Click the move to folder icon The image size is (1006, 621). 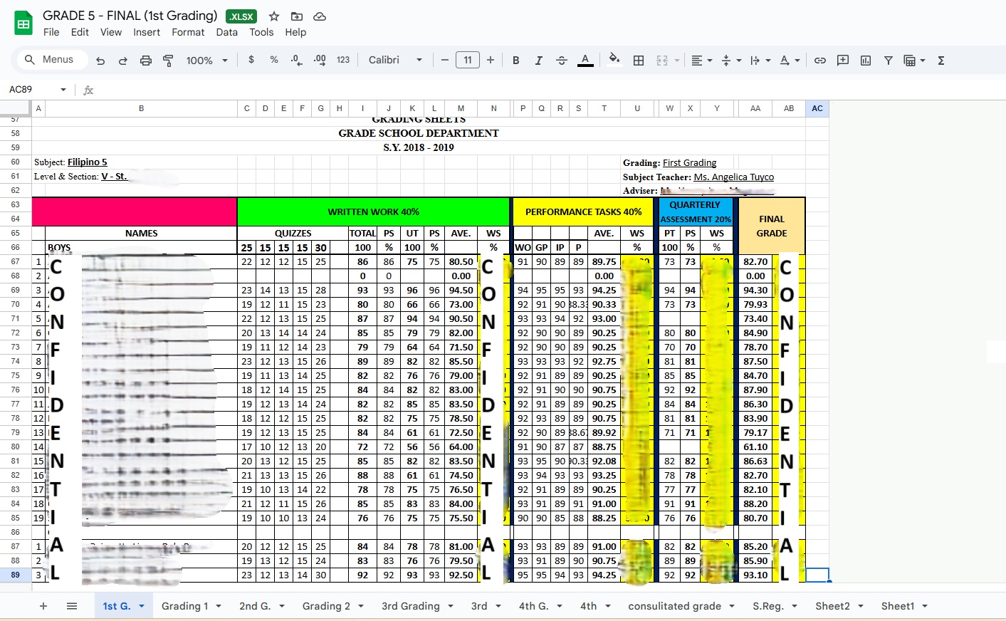point(297,16)
